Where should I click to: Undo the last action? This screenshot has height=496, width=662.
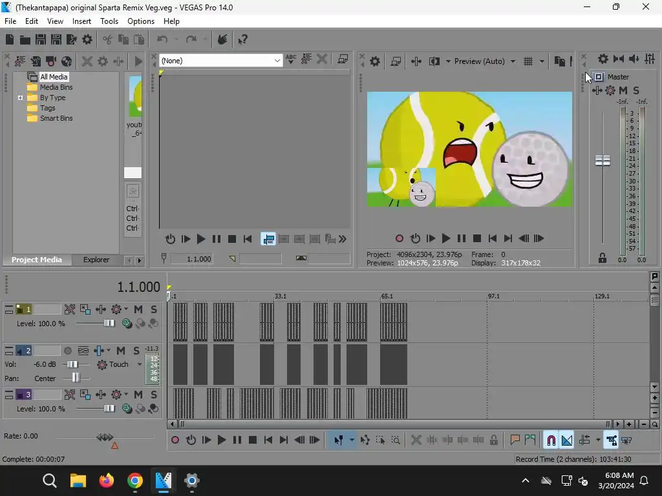tap(162, 39)
